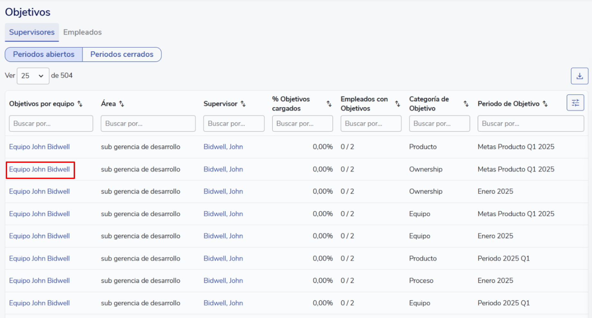Image resolution: width=592 pixels, height=318 pixels.
Task: Open Bidwell, John supervisor link in first row
Action: click(223, 147)
